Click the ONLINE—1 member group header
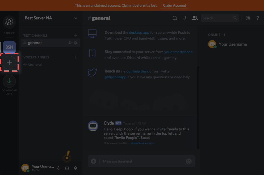 coord(216,35)
